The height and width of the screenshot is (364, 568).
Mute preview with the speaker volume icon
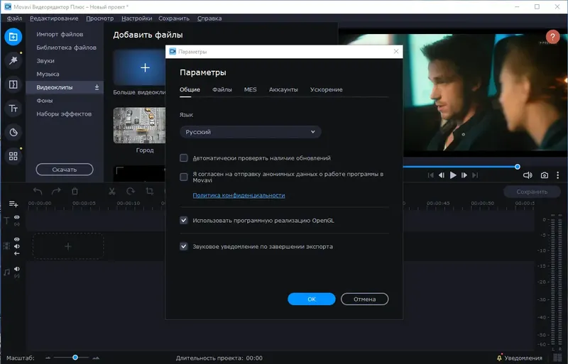[528, 175]
